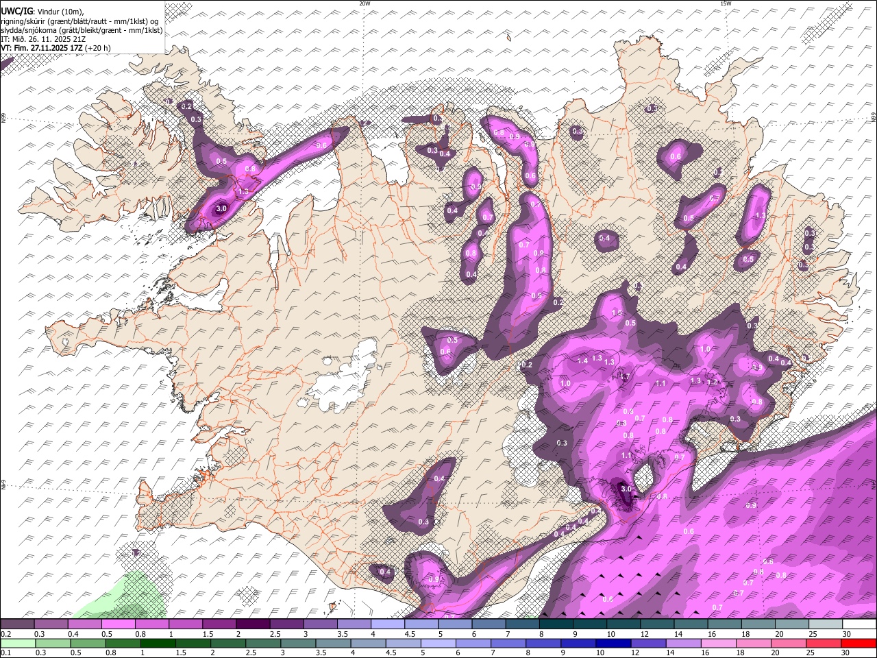Image resolution: width=877 pixels, height=658 pixels.
Task: Click bottom legend swatch between 1 and 1.5
Action: click(157, 643)
